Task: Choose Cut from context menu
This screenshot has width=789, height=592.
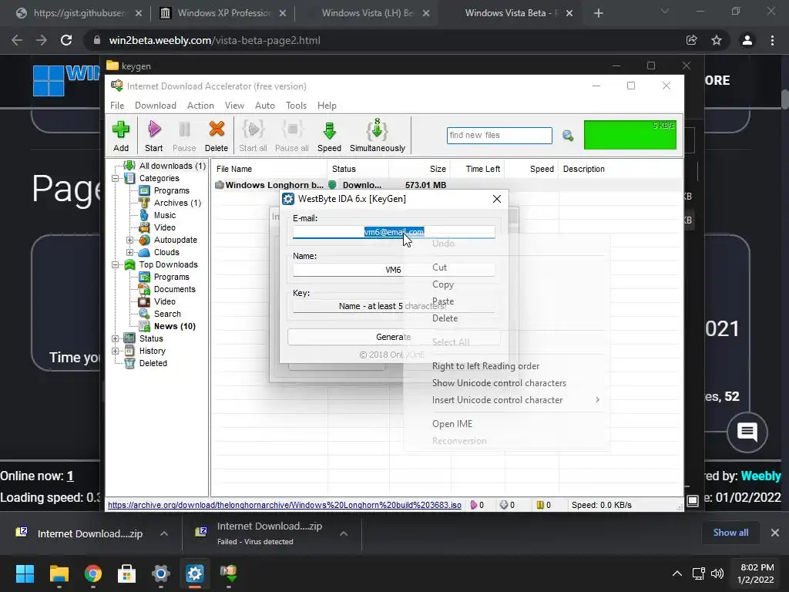Action: [x=507, y=267]
